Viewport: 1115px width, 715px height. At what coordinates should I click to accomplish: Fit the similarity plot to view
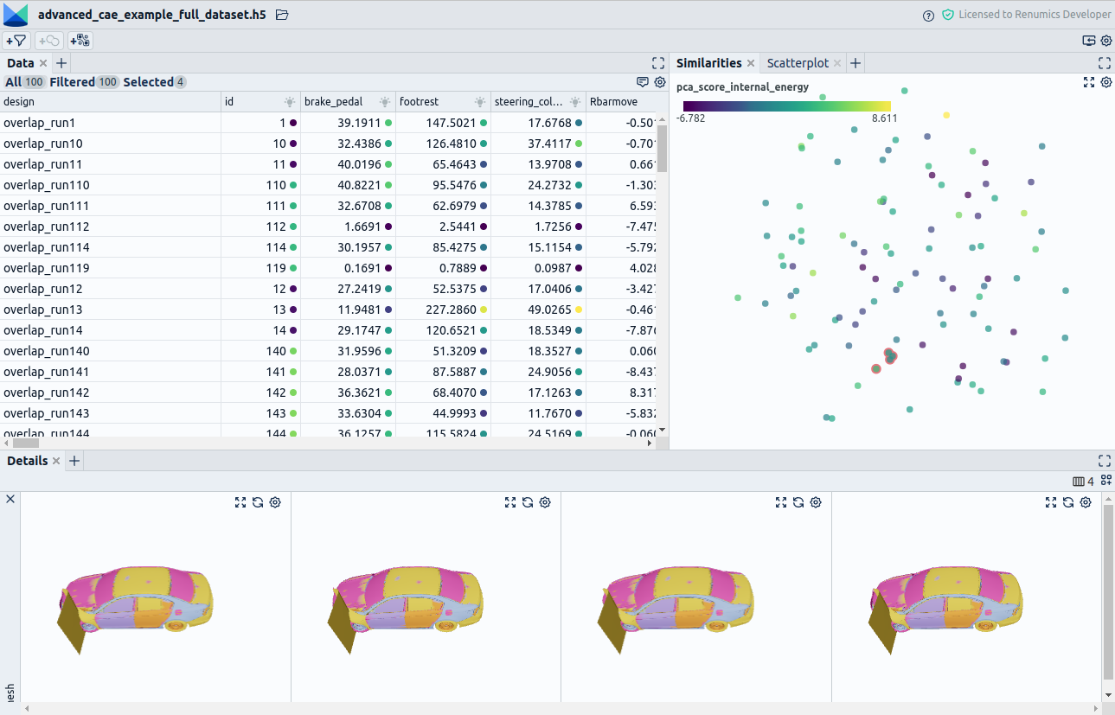[x=1089, y=82]
